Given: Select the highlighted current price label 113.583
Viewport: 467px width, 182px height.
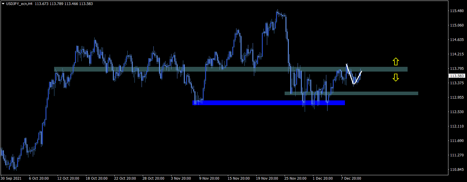Looking at the screenshot, I should tap(457, 76).
